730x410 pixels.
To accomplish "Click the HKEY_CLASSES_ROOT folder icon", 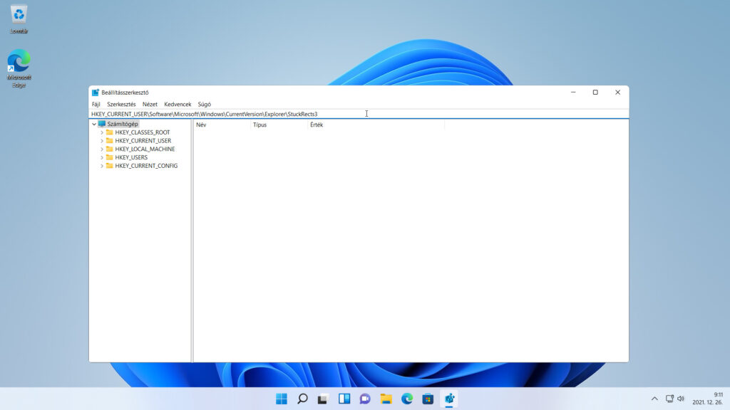I will pyautogui.click(x=109, y=132).
